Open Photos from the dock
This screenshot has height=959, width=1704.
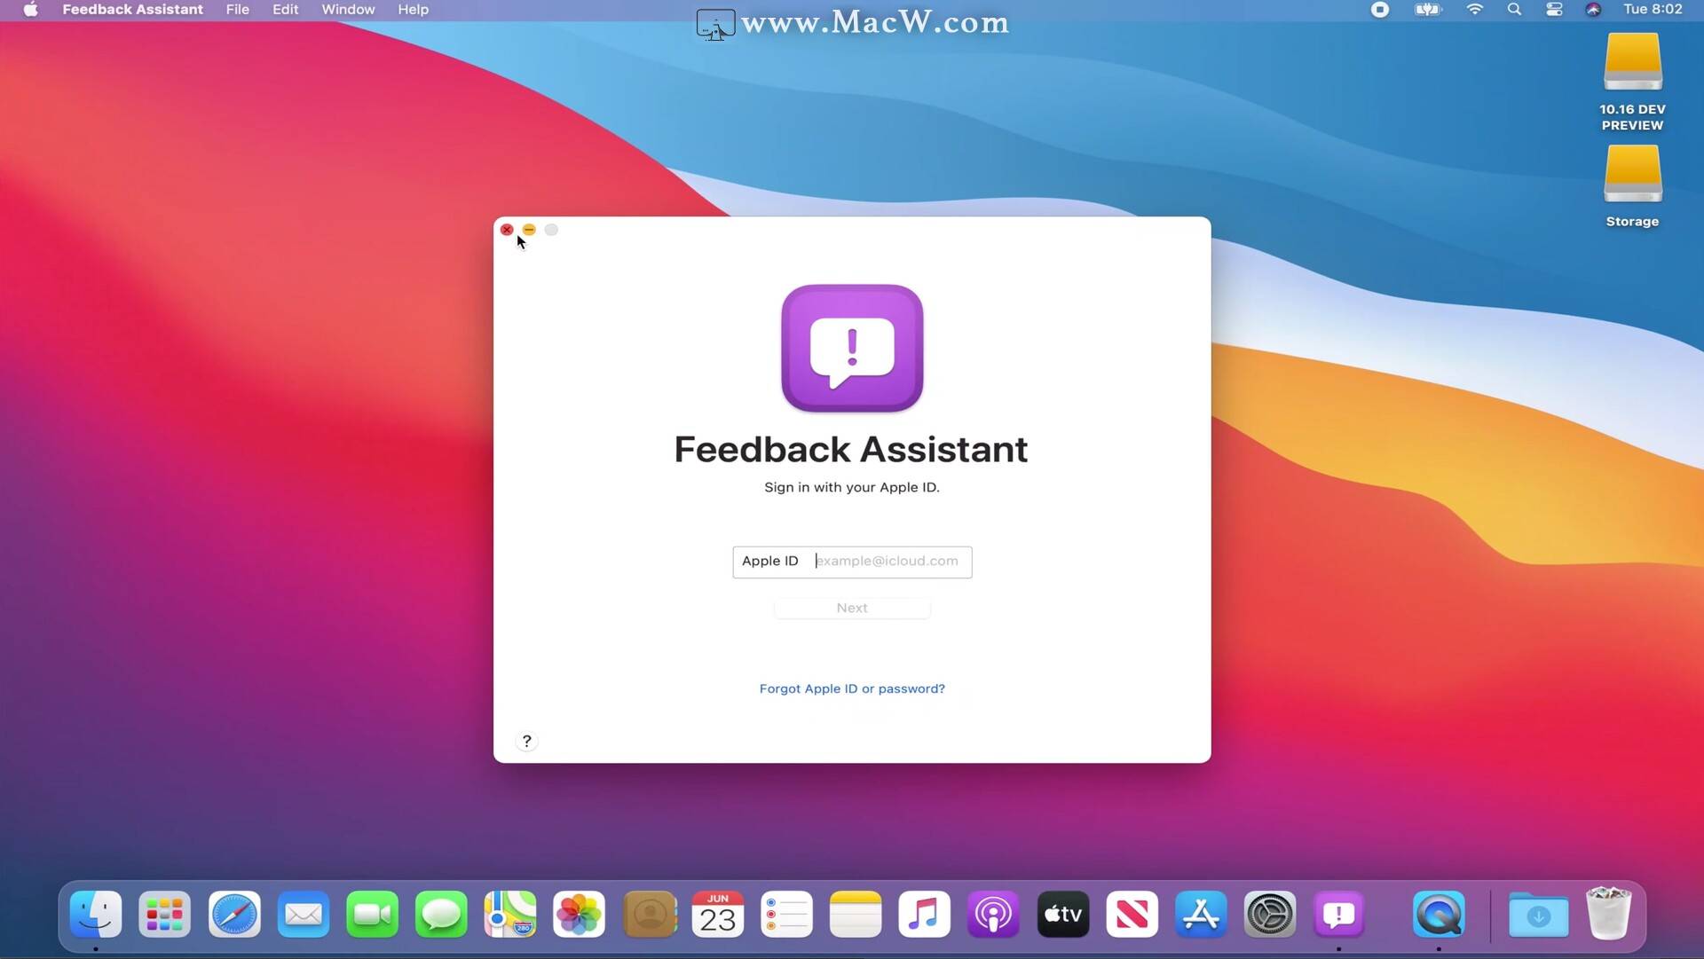[x=580, y=915]
